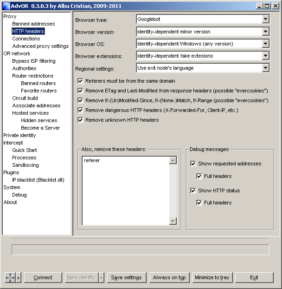Image resolution: width=282 pixels, height=289 pixels.
Task: Click the headers list scroll-down arrow
Action: [x=173, y=221]
